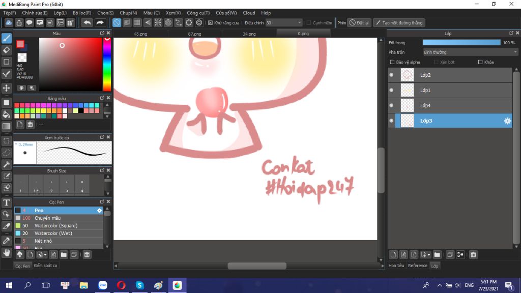Enable curve snap guide

[x=179, y=22]
